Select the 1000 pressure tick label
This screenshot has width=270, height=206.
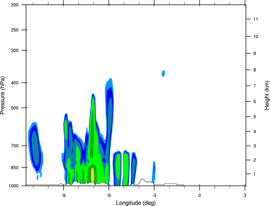pyautogui.click(x=13, y=186)
